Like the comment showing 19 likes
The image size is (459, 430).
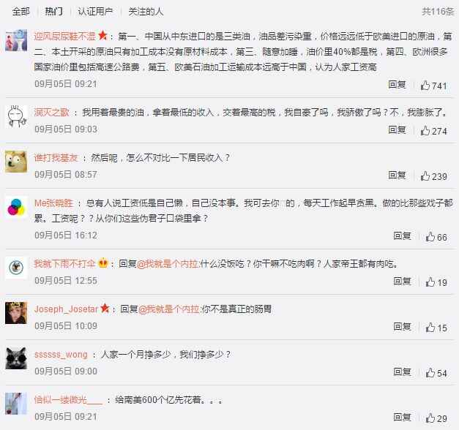point(430,282)
